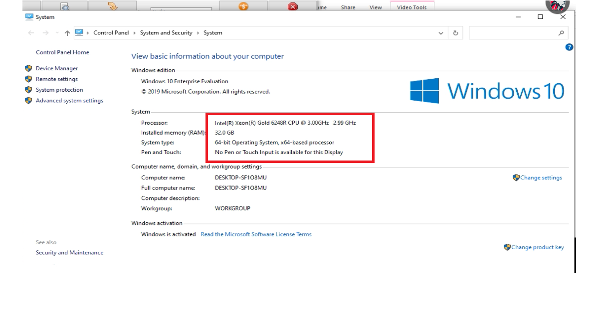604x330 pixels.
Task: Open Security and Maintenance link
Action: pyautogui.click(x=69, y=253)
